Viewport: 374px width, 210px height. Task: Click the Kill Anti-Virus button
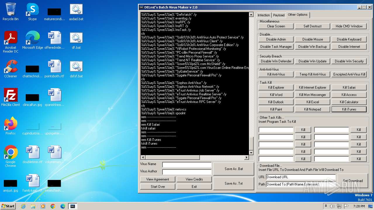click(x=276, y=74)
